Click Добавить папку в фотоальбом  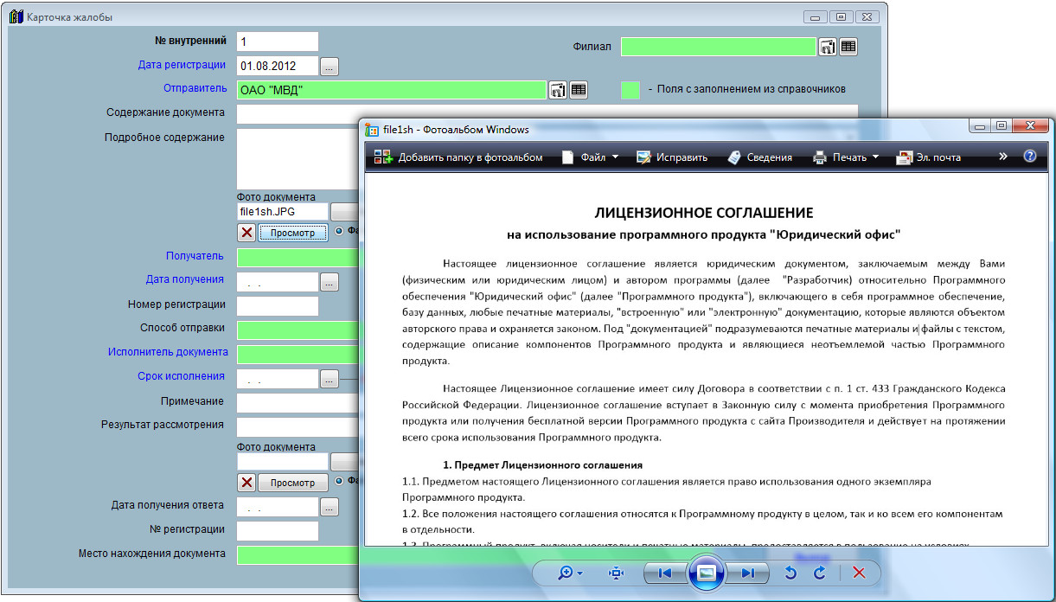click(458, 157)
